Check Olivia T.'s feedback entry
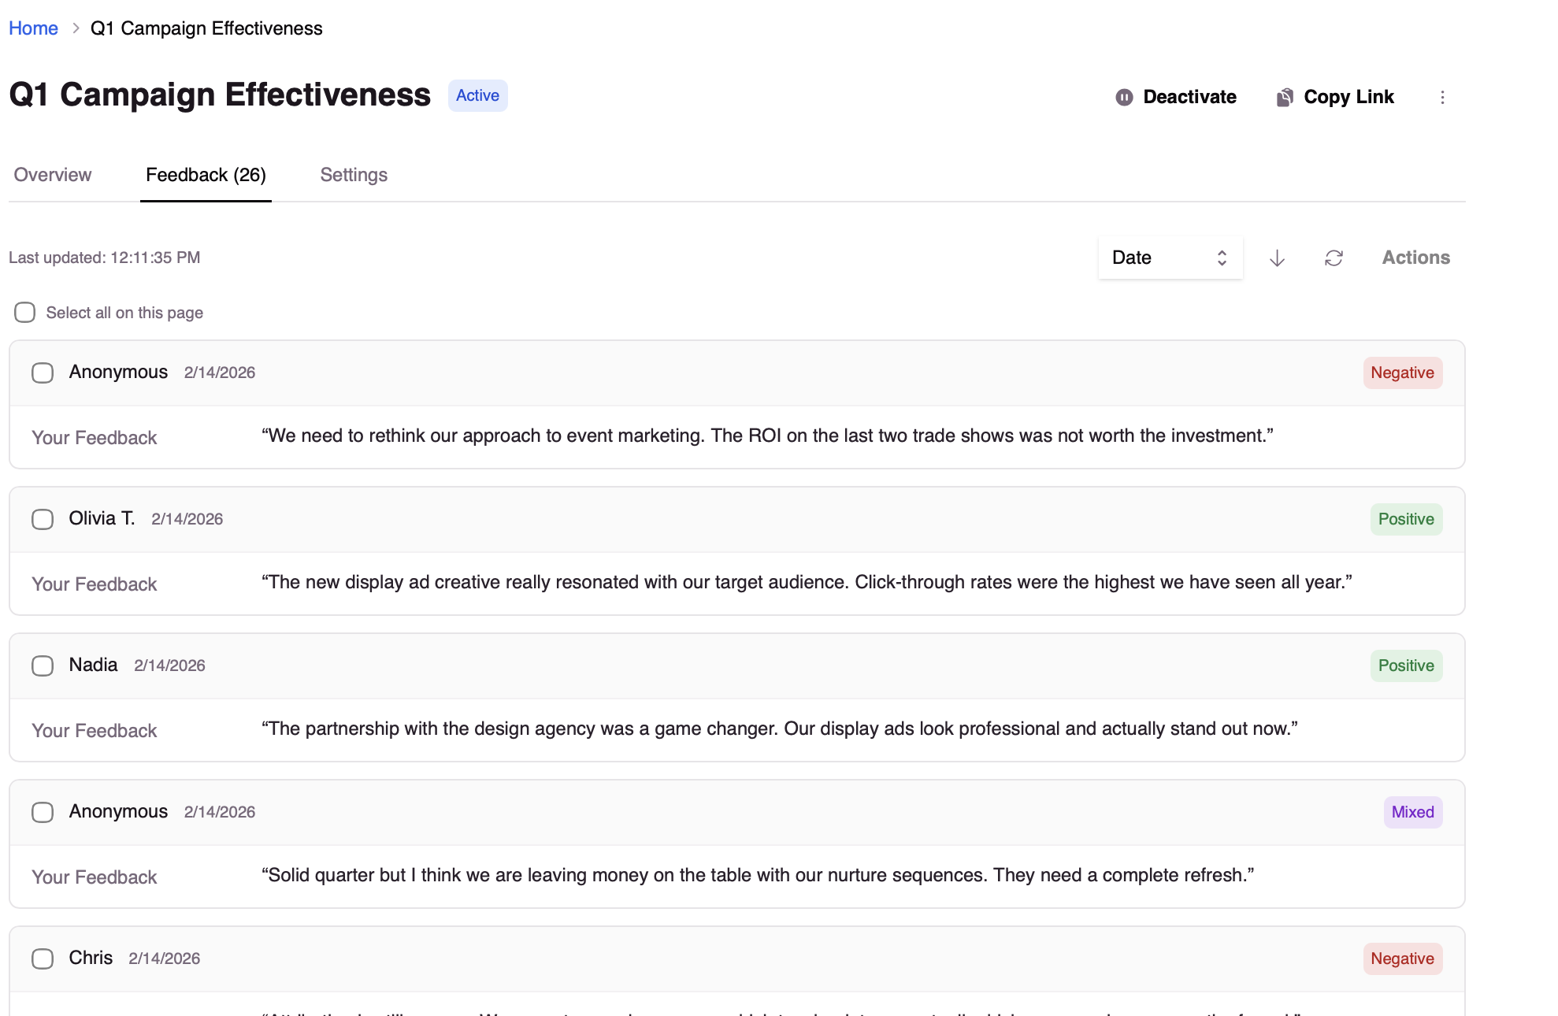The image size is (1558, 1016). (42, 519)
